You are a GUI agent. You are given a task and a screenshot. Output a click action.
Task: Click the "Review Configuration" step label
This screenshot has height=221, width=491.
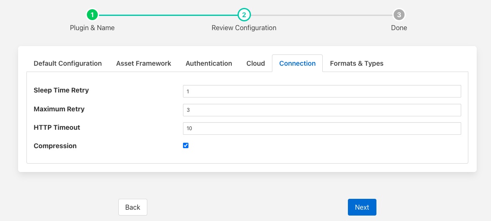[x=244, y=28]
